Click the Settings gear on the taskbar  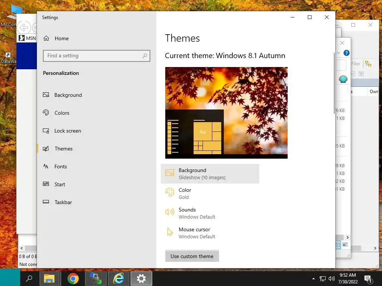pos(141,278)
